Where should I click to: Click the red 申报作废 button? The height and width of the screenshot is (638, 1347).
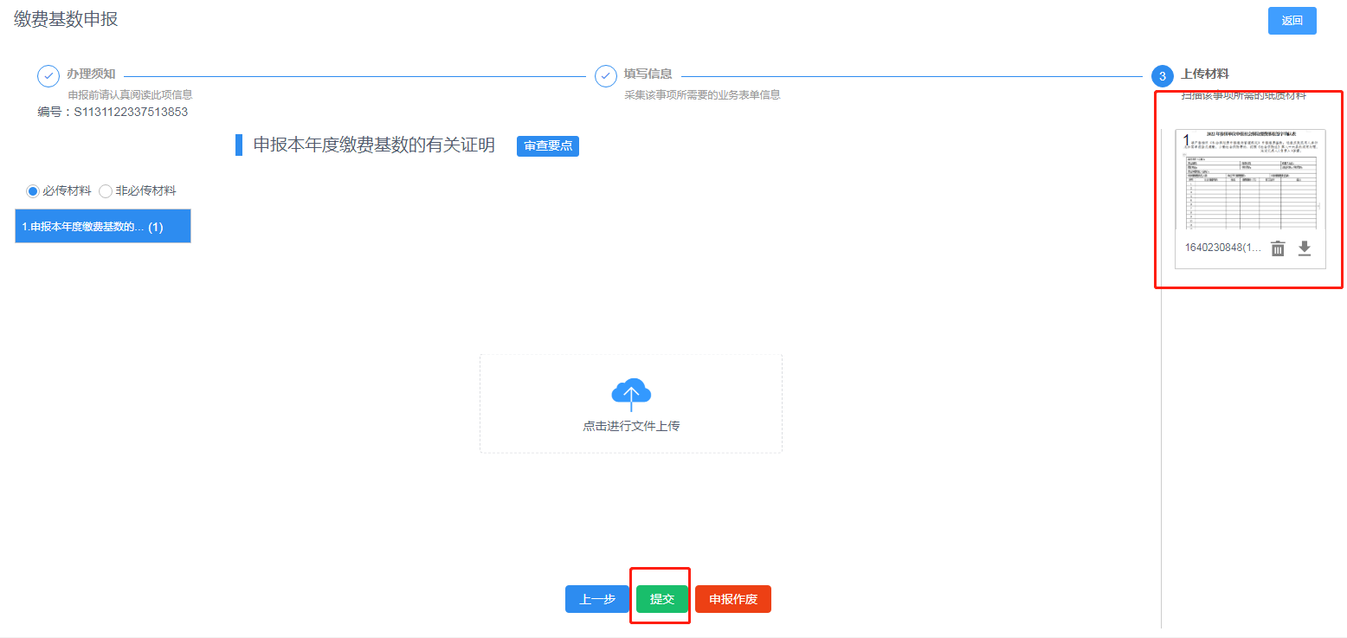(x=733, y=599)
